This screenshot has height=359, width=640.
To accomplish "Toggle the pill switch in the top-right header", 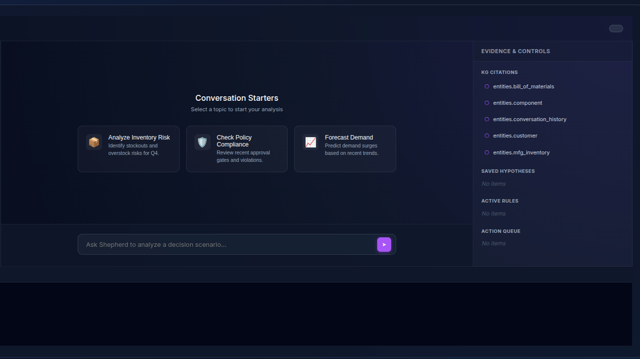I will (616, 28).
